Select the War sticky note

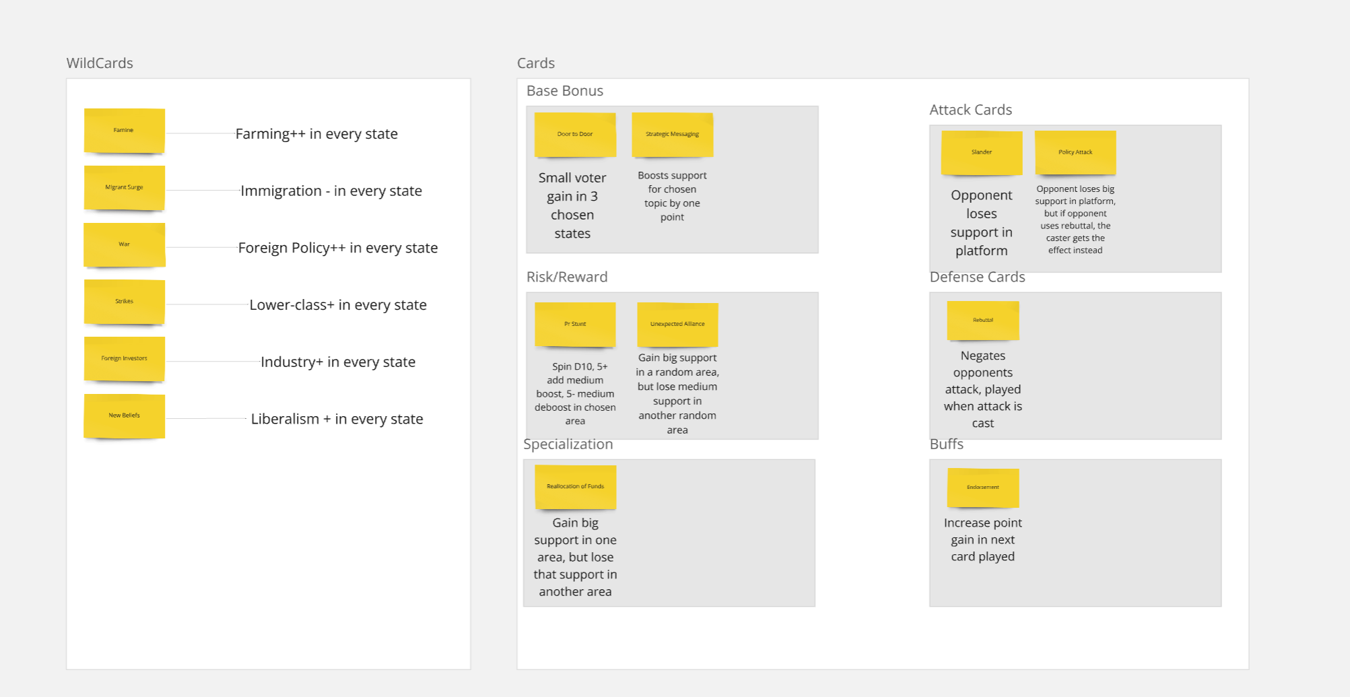(124, 244)
